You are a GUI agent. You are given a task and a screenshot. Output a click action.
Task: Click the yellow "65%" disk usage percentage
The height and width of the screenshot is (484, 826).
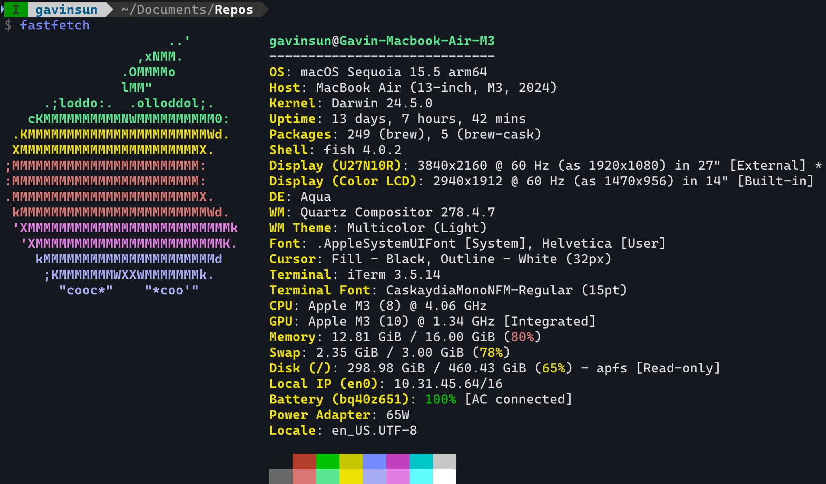click(x=554, y=368)
